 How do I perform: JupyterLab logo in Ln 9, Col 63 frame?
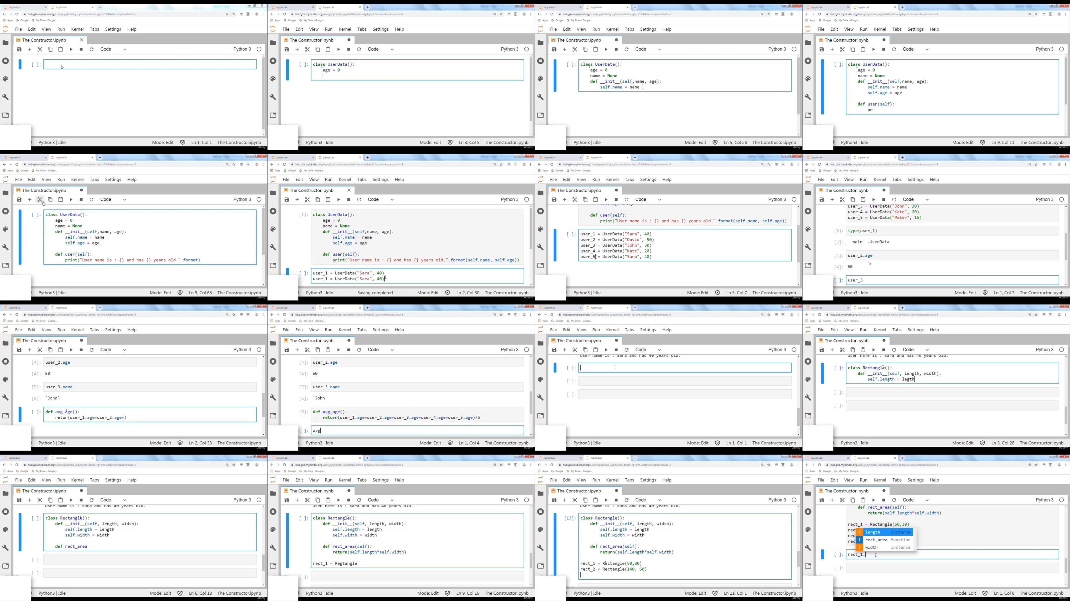[5, 179]
